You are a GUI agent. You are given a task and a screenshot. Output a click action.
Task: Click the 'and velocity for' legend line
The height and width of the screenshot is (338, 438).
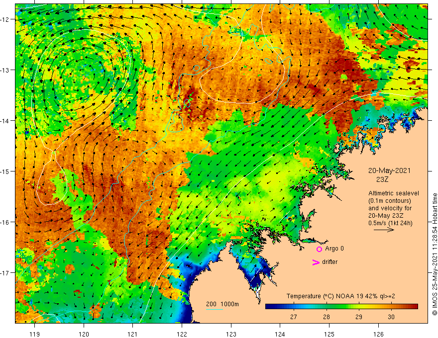(390, 208)
